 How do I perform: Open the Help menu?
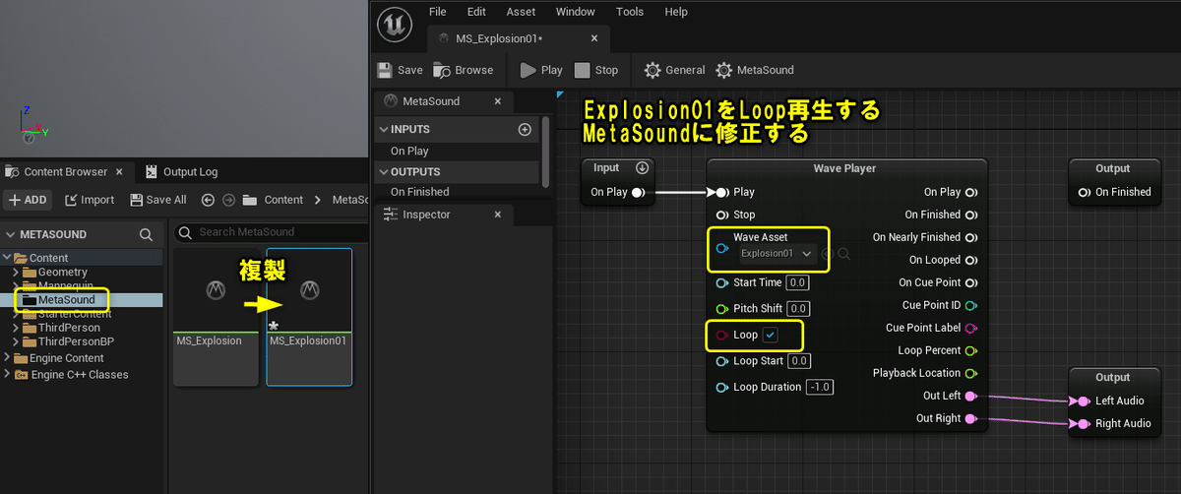coord(676,12)
